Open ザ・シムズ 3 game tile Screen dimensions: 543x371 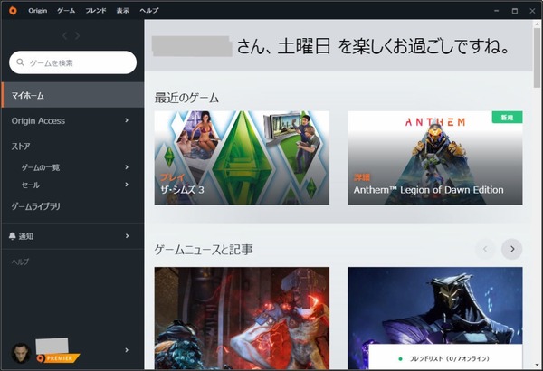(x=242, y=157)
